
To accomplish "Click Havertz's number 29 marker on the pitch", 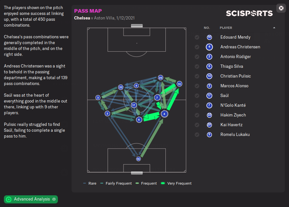I will (x=160, y=78).
